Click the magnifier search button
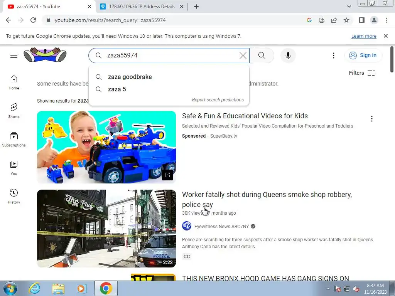 262,55
